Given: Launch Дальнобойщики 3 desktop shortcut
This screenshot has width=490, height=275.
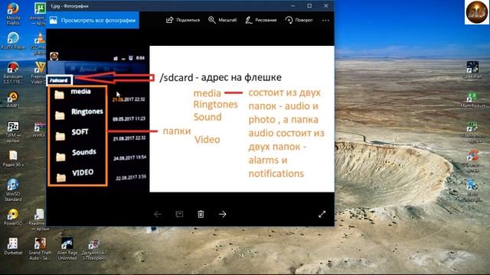Looking at the screenshot, I should (x=93, y=250).
